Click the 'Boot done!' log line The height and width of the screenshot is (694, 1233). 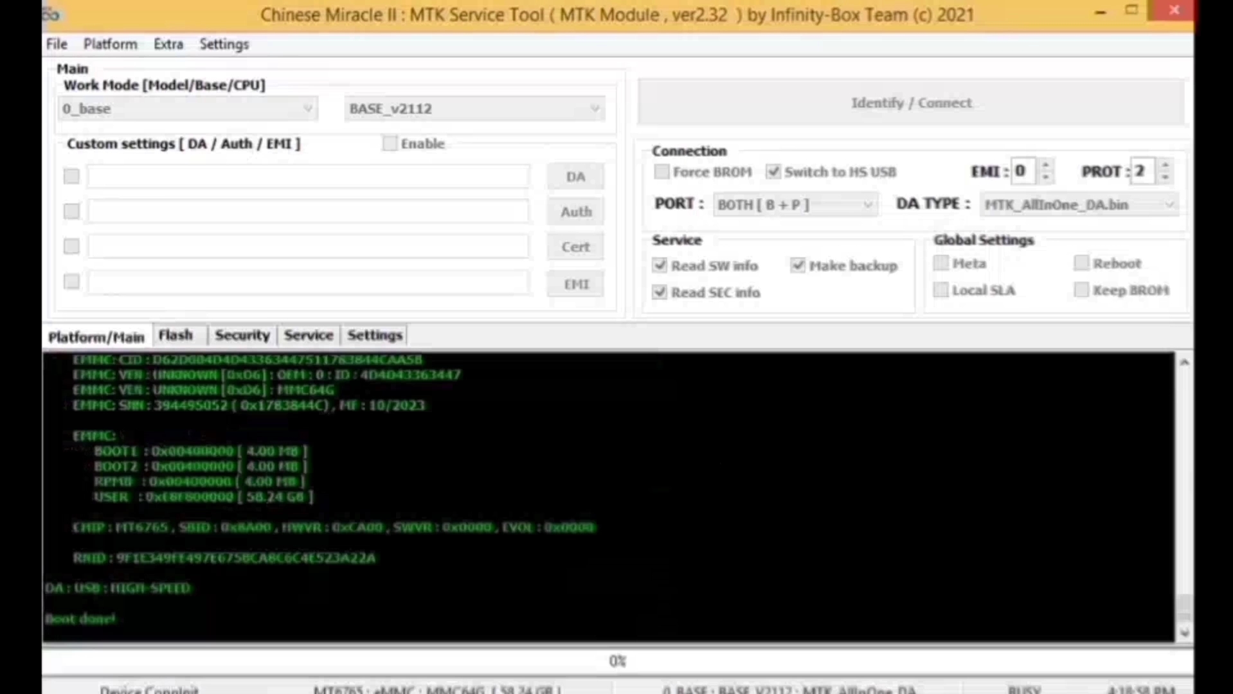tap(80, 619)
